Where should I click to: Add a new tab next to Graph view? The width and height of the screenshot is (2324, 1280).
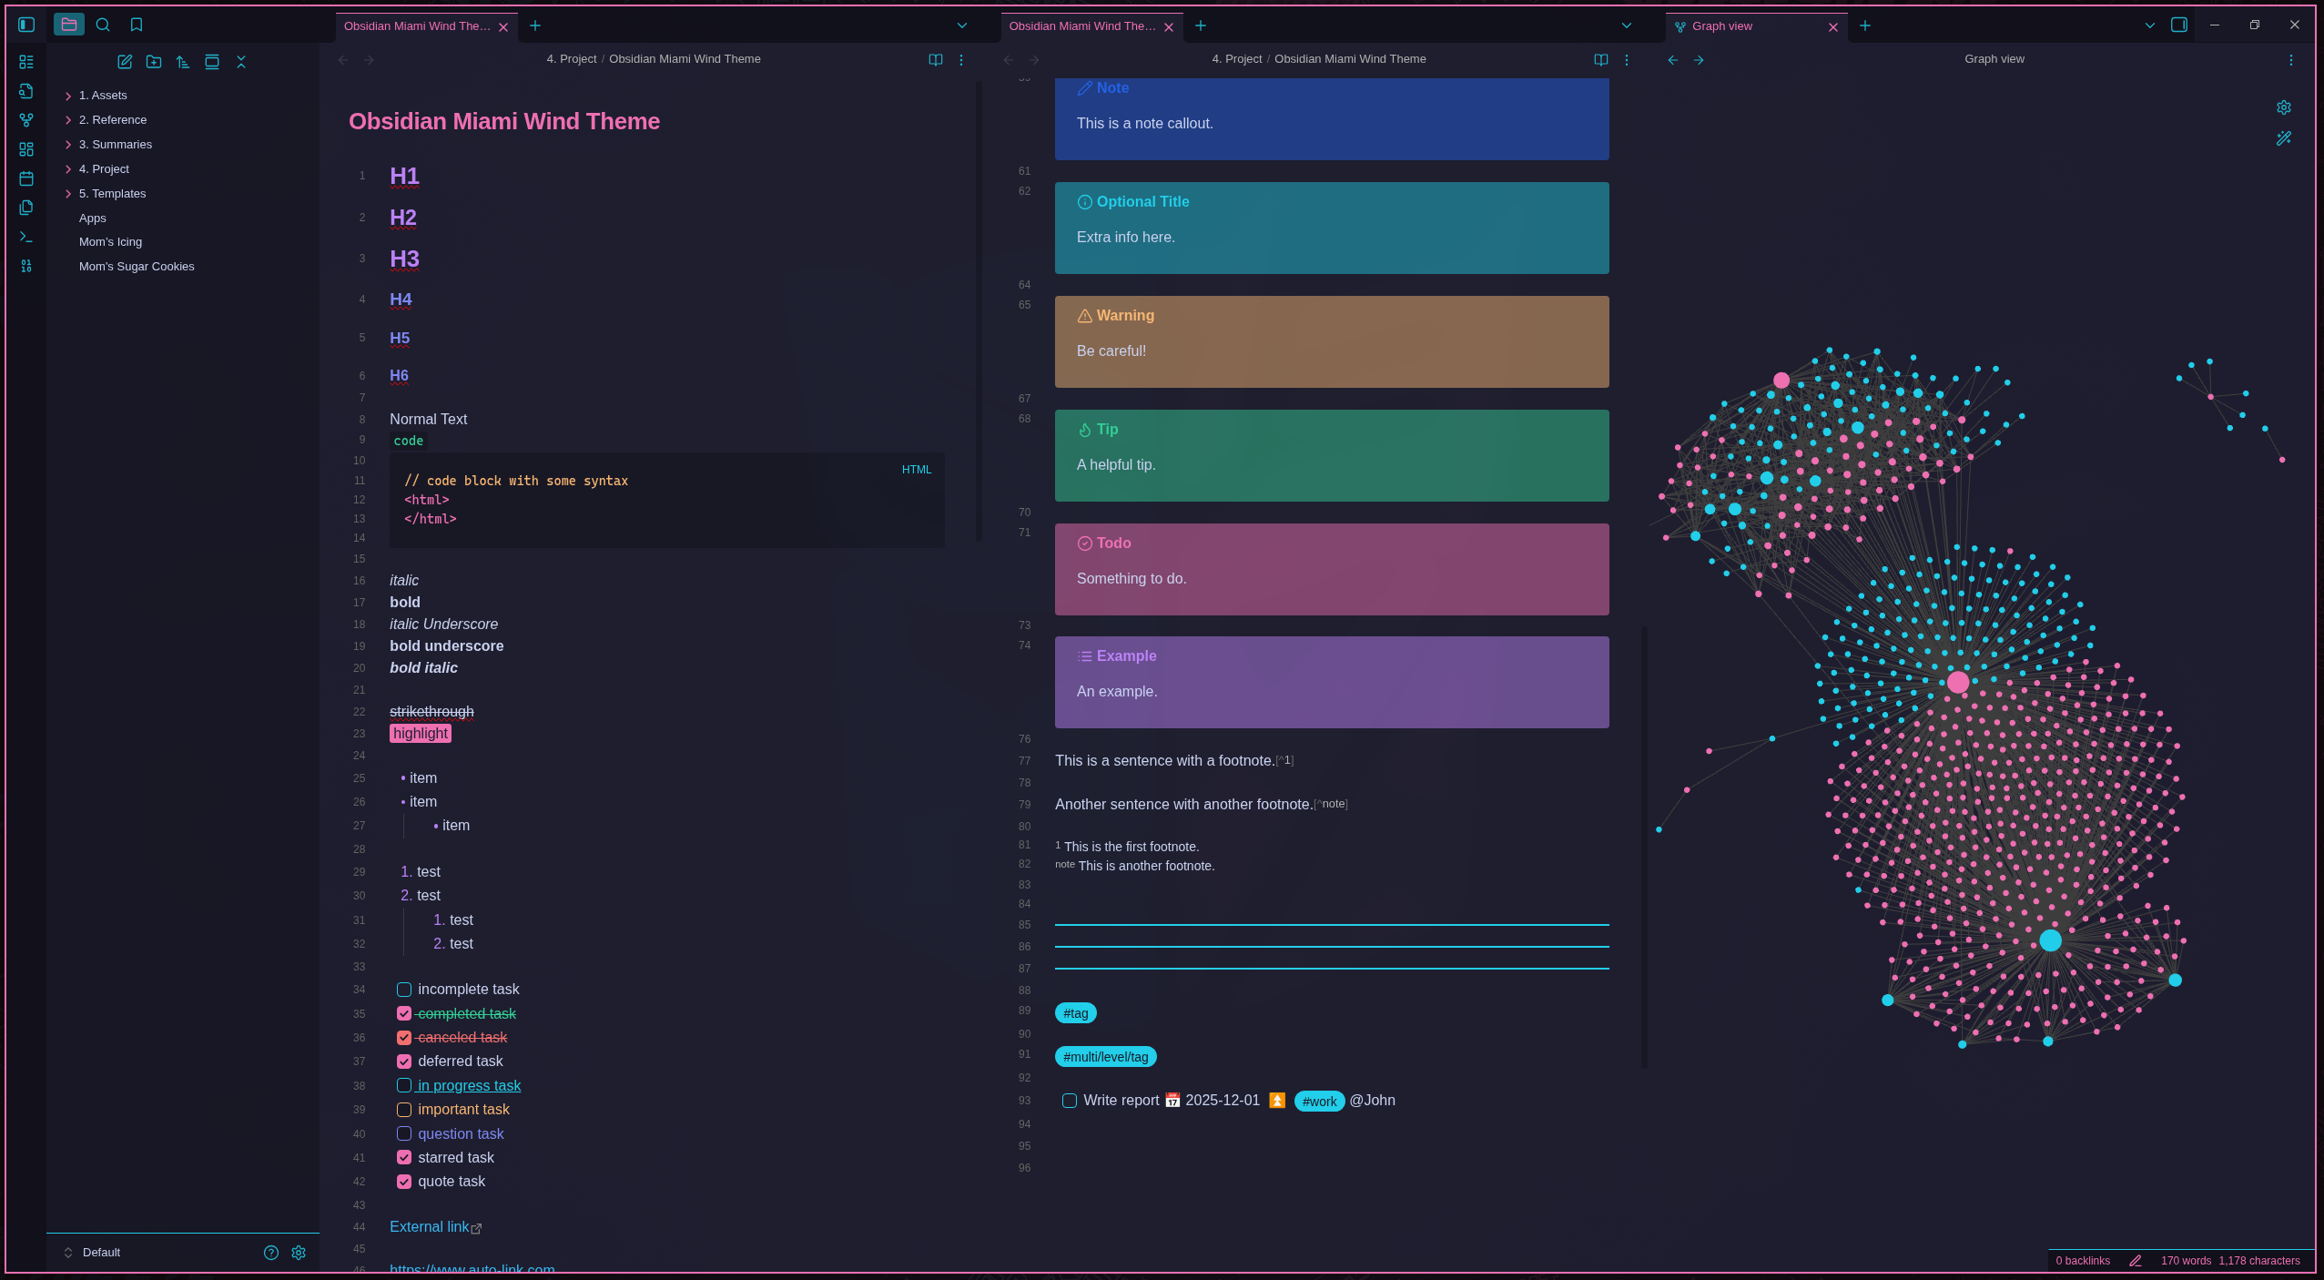(x=1865, y=25)
